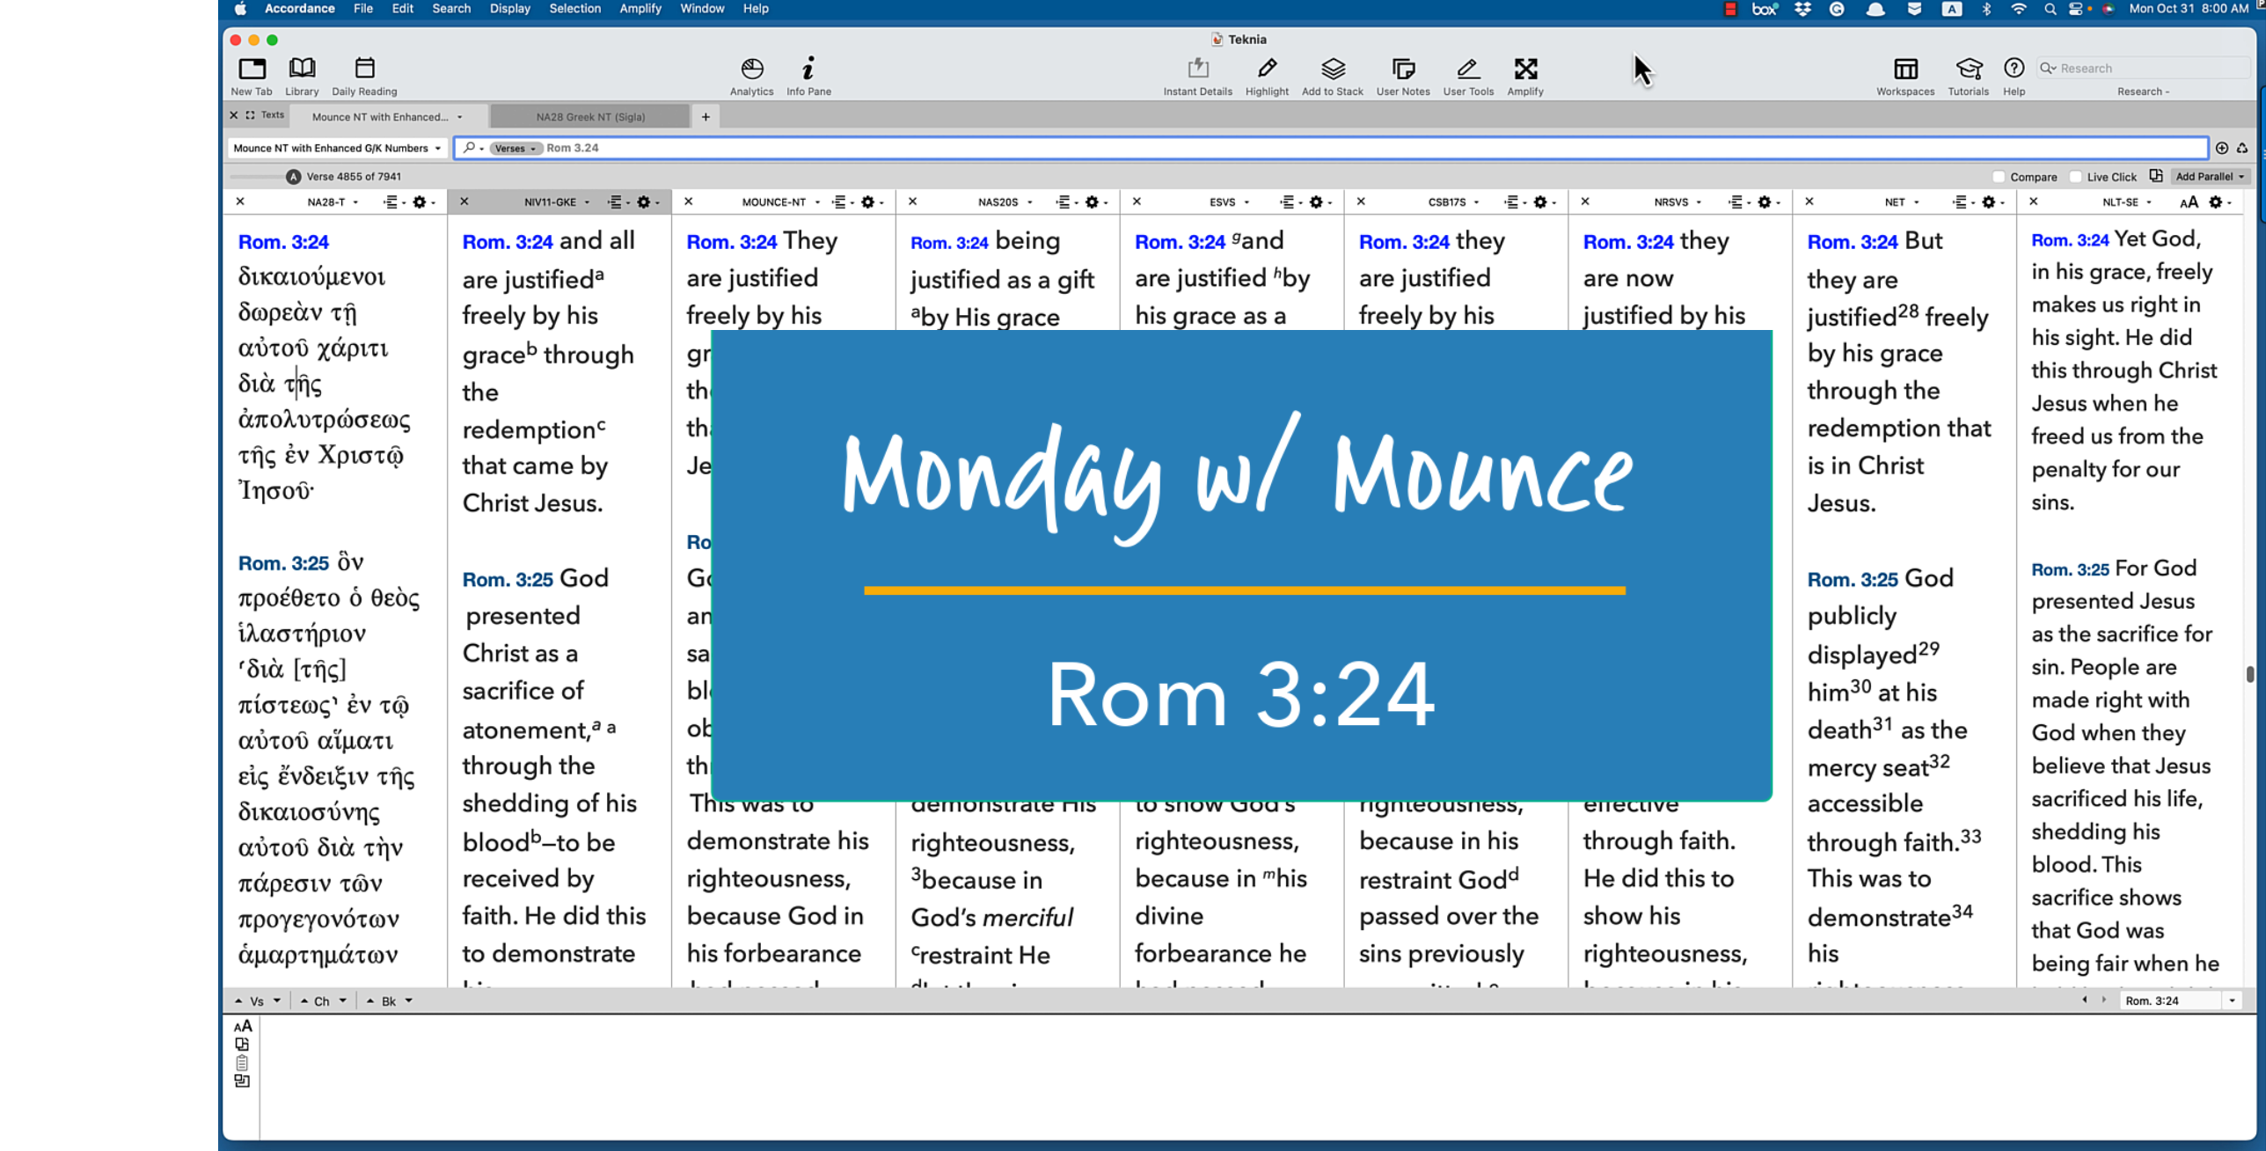Close the NAS20S pane
2266x1151 pixels.
[913, 202]
